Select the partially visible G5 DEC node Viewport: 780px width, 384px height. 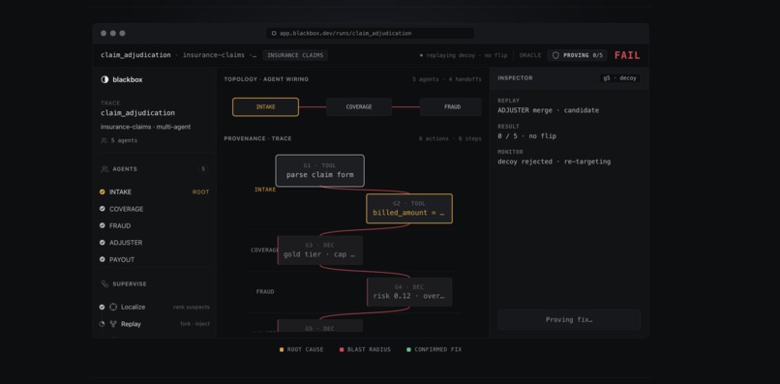[x=320, y=326]
